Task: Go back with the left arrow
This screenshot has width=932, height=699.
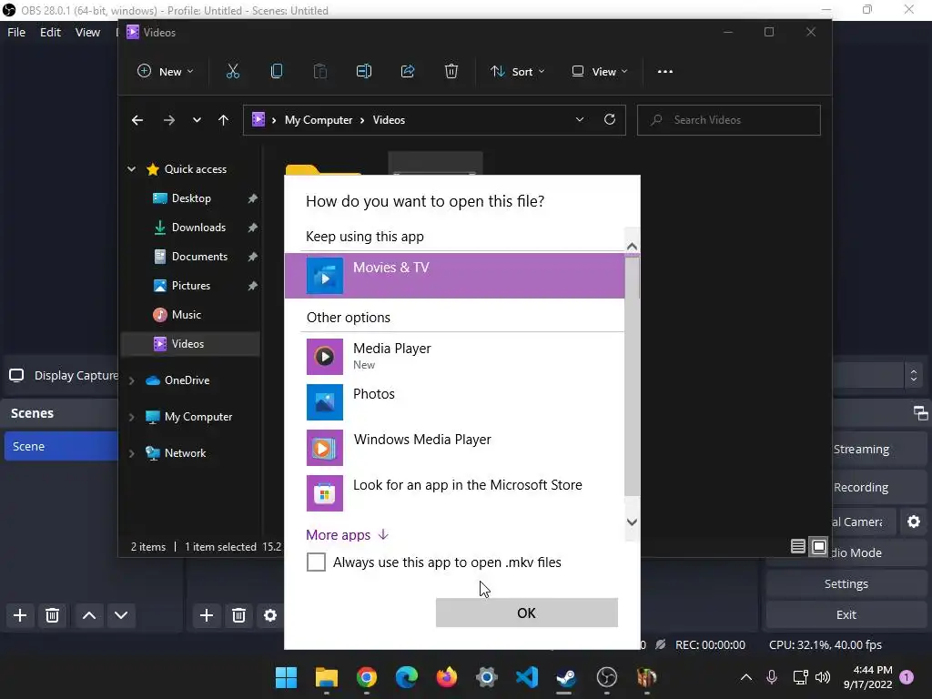Action: [x=137, y=120]
